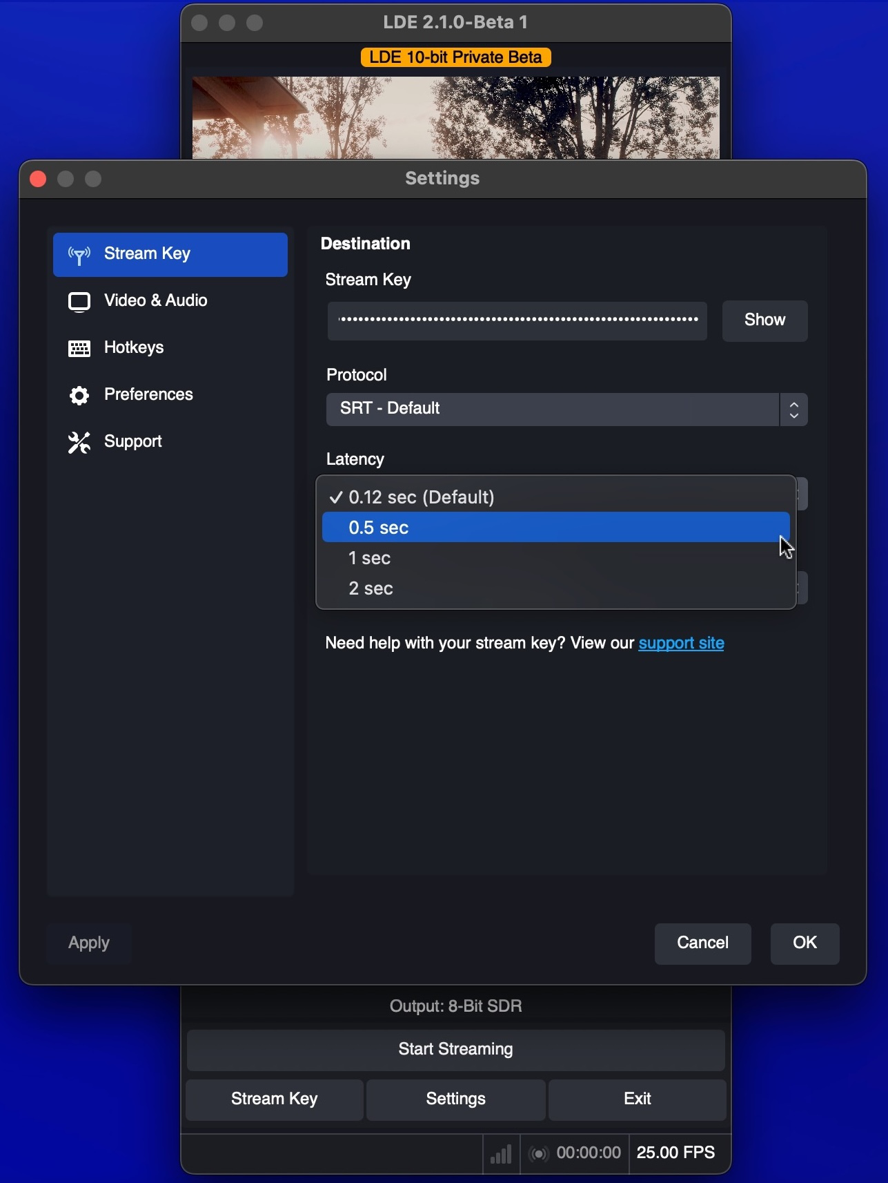Click the Hotkeys keyboard icon
The width and height of the screenshot is (888, 1183).
(x=79, y=349)
